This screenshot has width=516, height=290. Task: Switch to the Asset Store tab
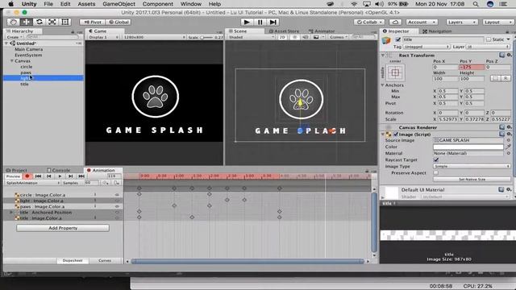point(284,31)
